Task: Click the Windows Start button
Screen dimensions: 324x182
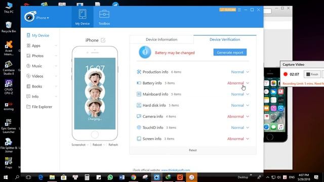Action: pyautogui.click(x=6, y=177)
